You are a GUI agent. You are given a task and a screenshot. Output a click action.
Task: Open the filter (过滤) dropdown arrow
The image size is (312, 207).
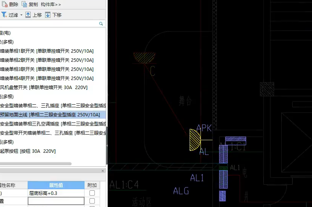coord(21,15)
